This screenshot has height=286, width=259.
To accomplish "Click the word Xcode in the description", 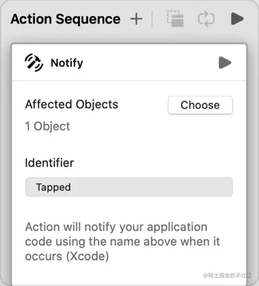I will [87, 256].
